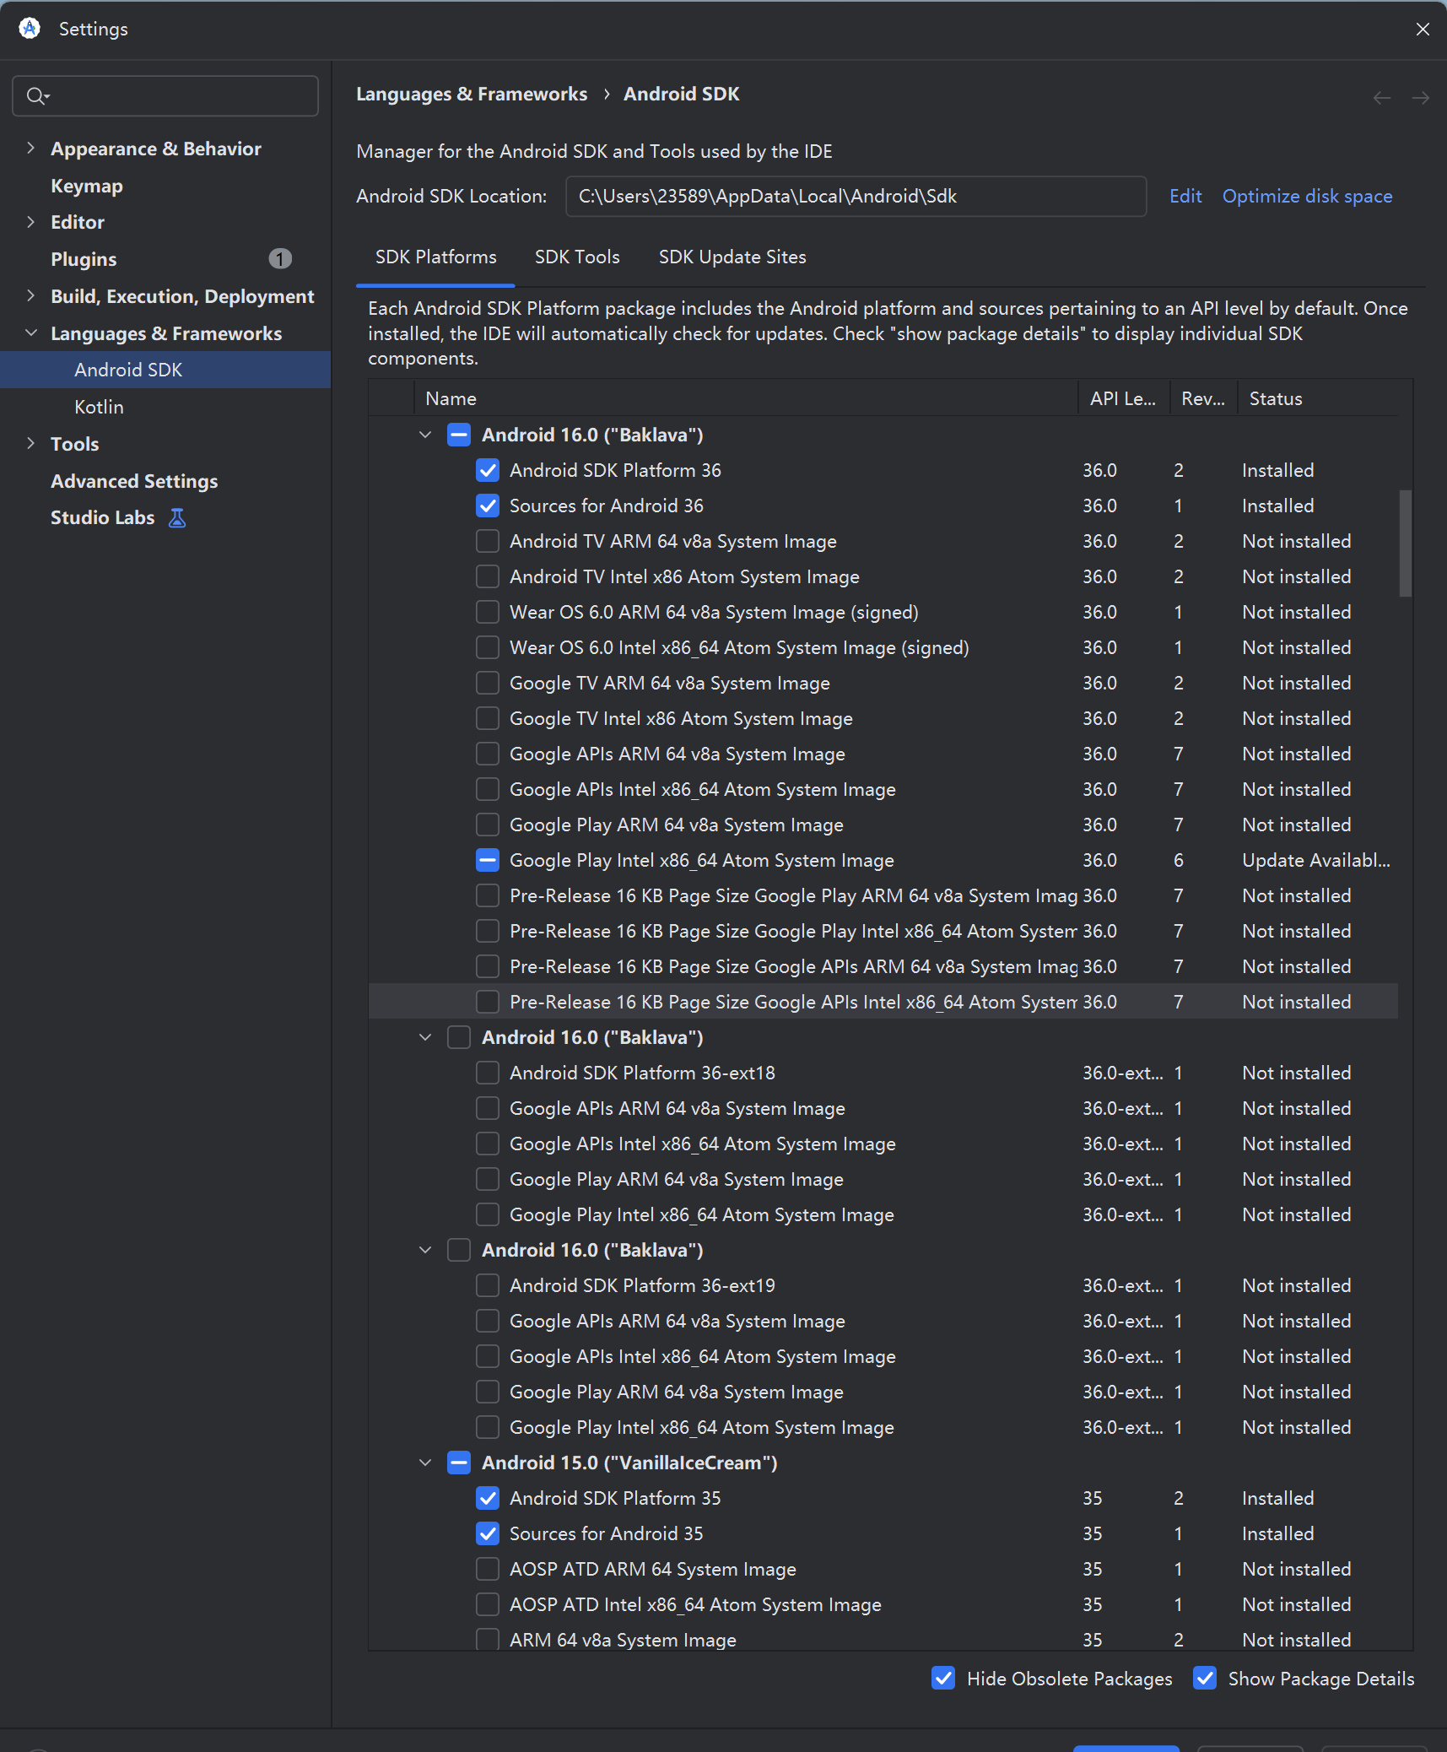Click Optimize disk space link
Image resolution: width=1447 pixels, height=1752 pixels.
click(1307, 196)
